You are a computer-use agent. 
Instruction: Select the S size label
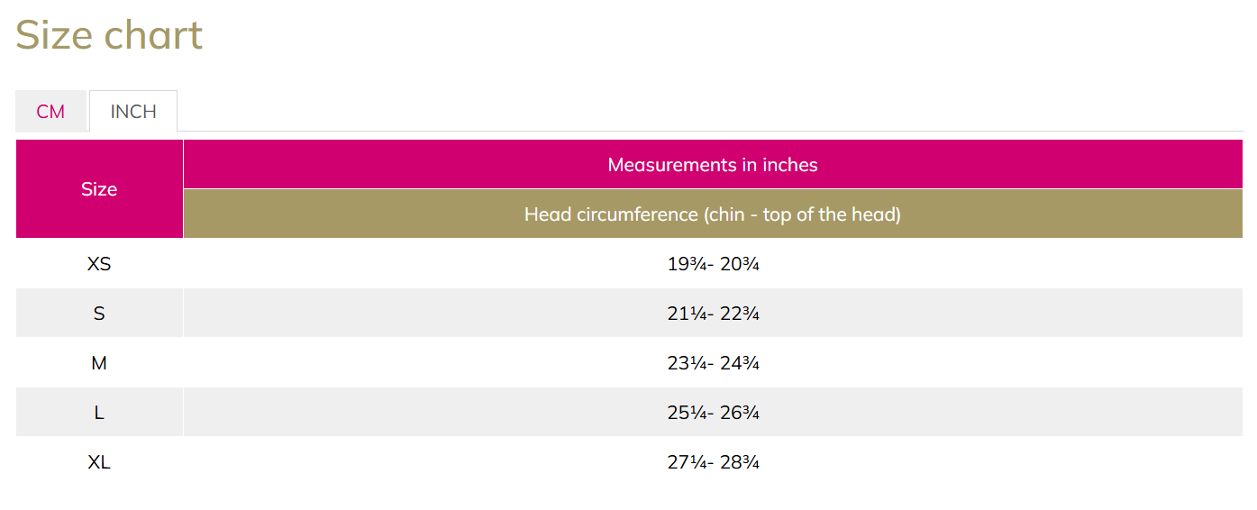pos(99,314)
